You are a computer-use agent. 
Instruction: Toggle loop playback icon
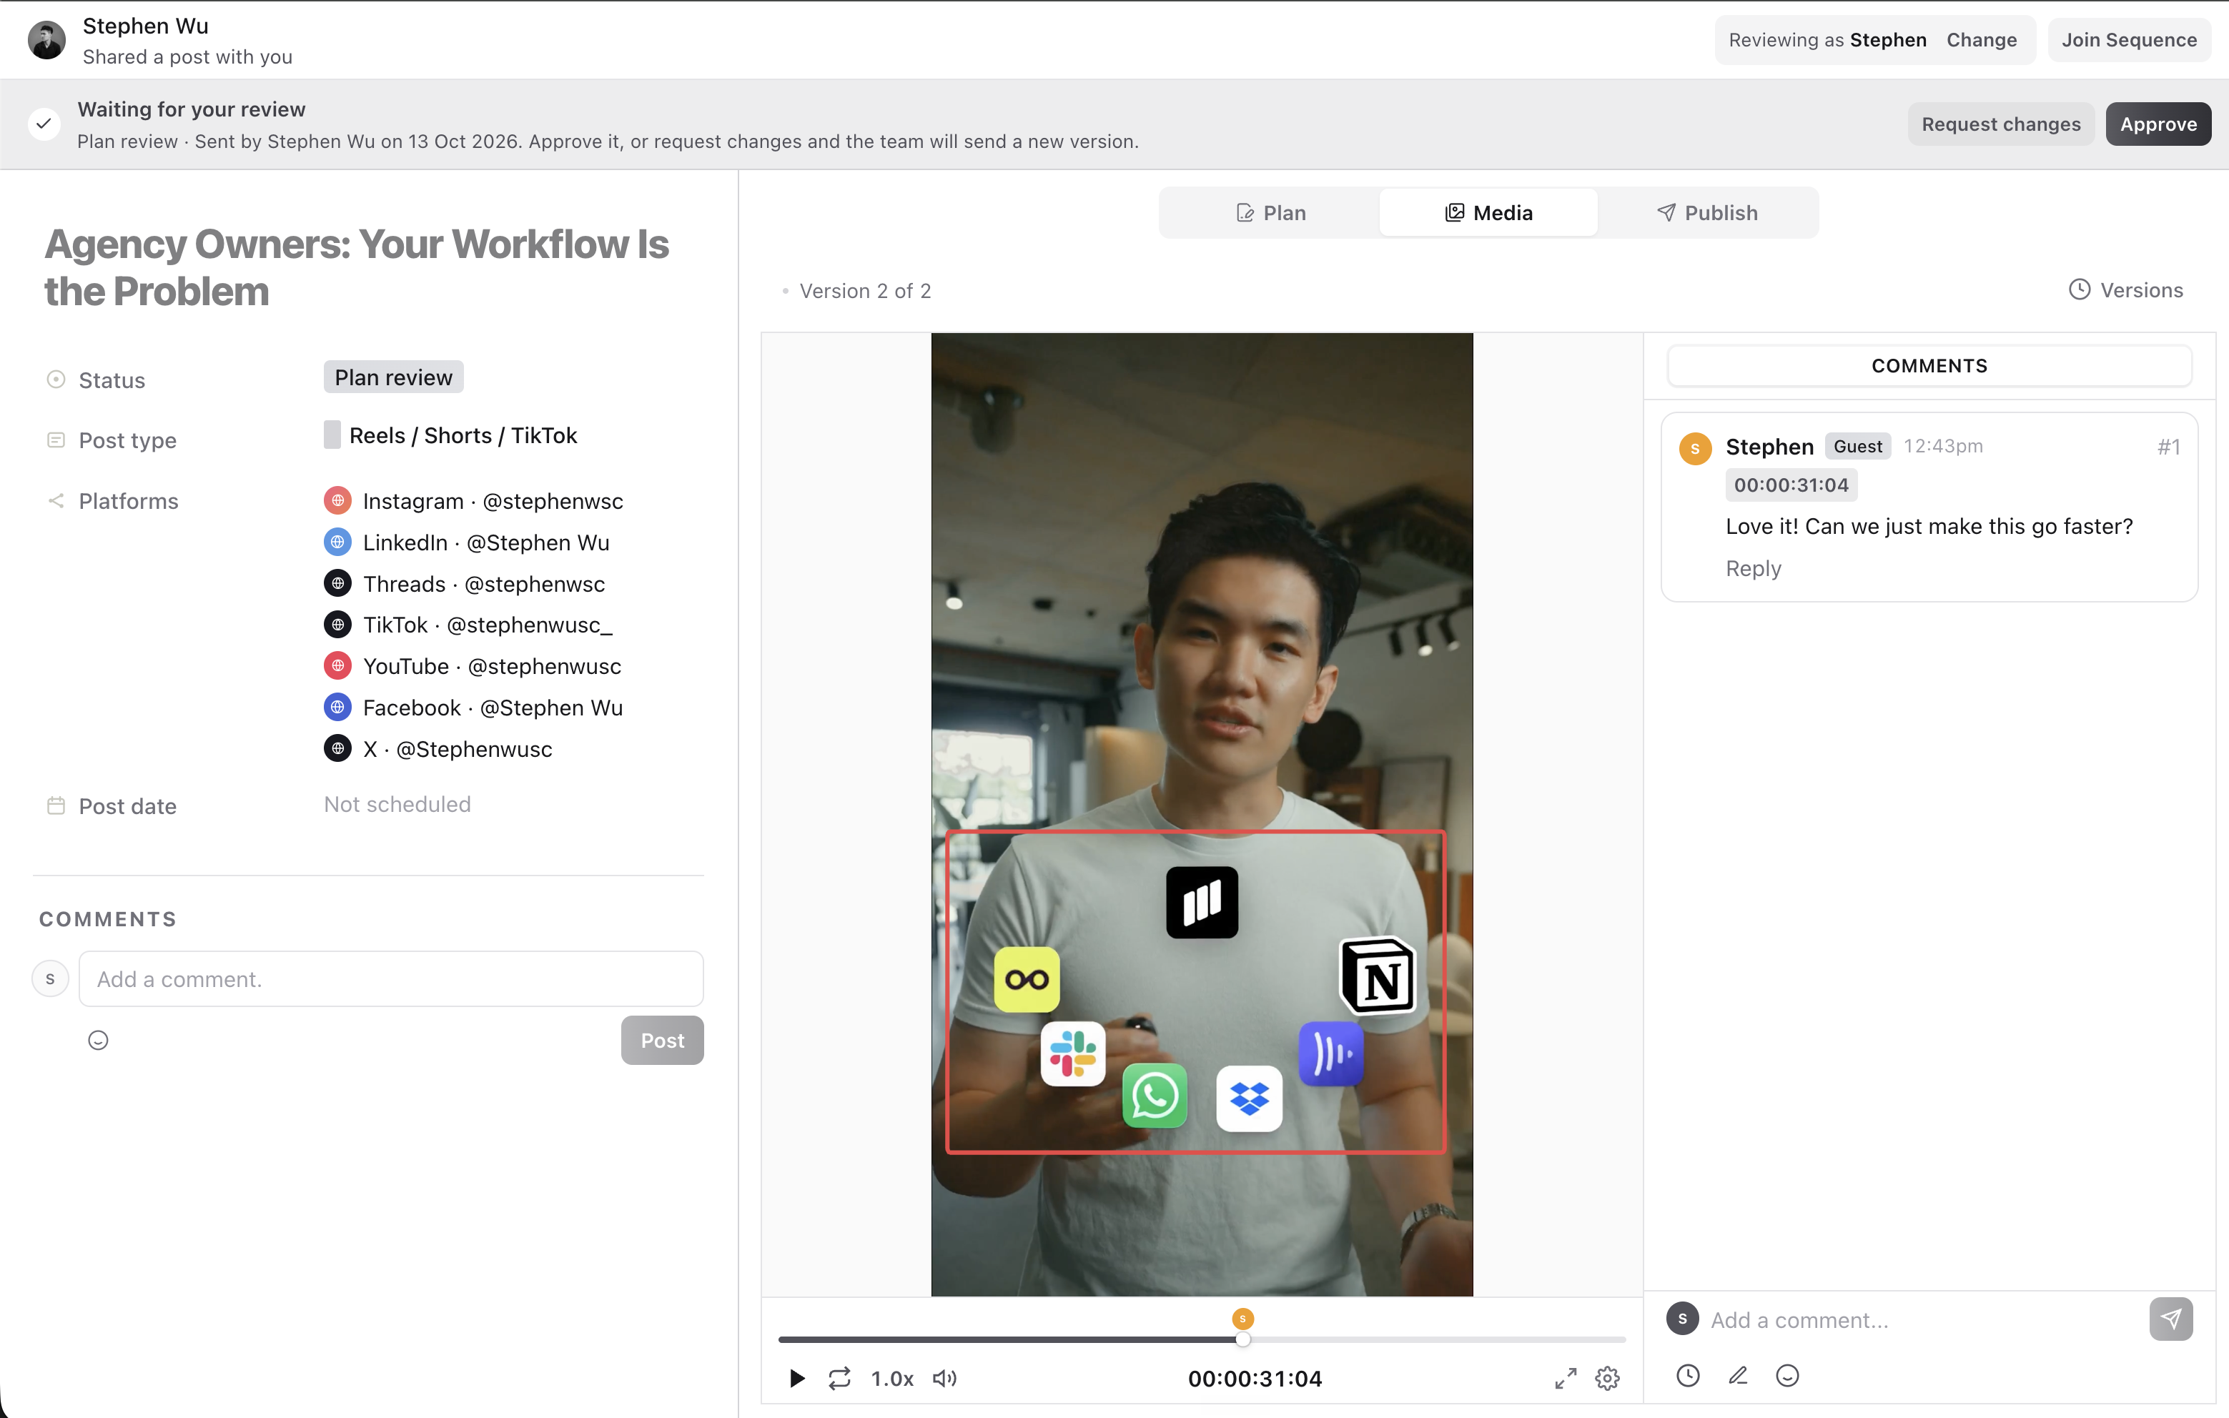point(839,1378)
